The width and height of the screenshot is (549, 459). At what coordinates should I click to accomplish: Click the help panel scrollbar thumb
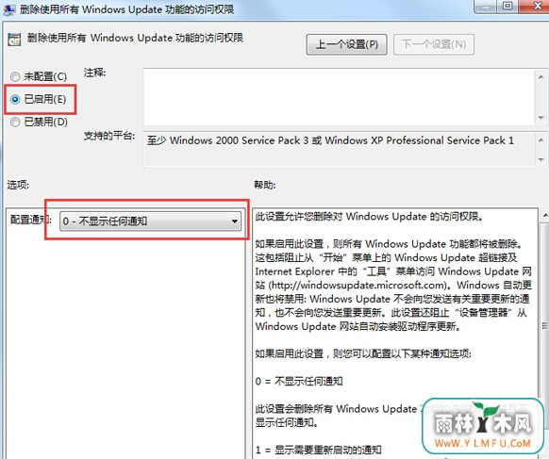pos(545,325)
